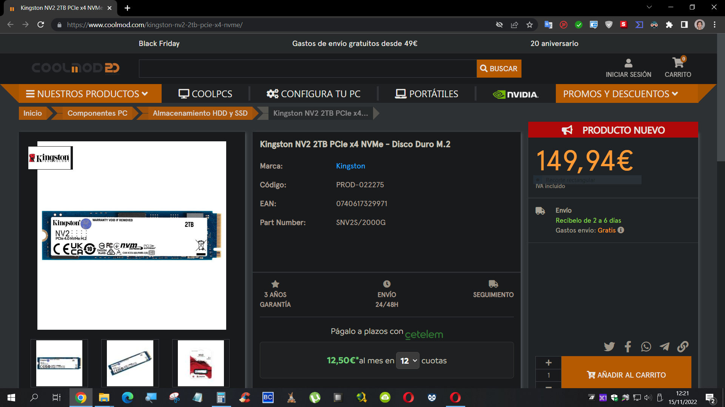This screenshot has width=725, height=407.
Task: Expand Nuestros Productos menu
Action: point(87,94)
